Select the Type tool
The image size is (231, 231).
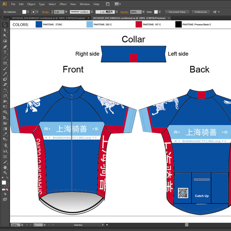[x=5, y=52]
